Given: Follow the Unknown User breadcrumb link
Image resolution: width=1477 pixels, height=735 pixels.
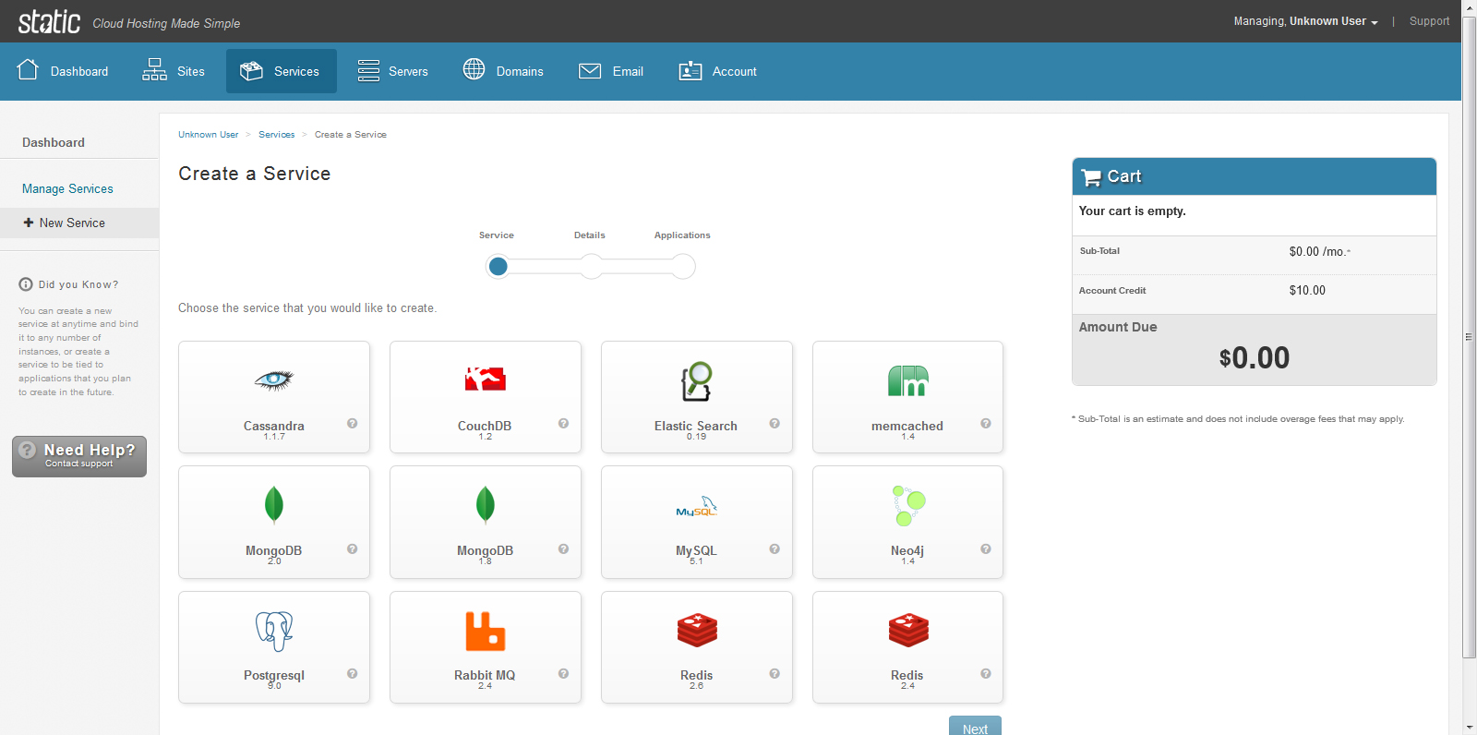Looking at the screenshot, I should click(x=208, y=135).
